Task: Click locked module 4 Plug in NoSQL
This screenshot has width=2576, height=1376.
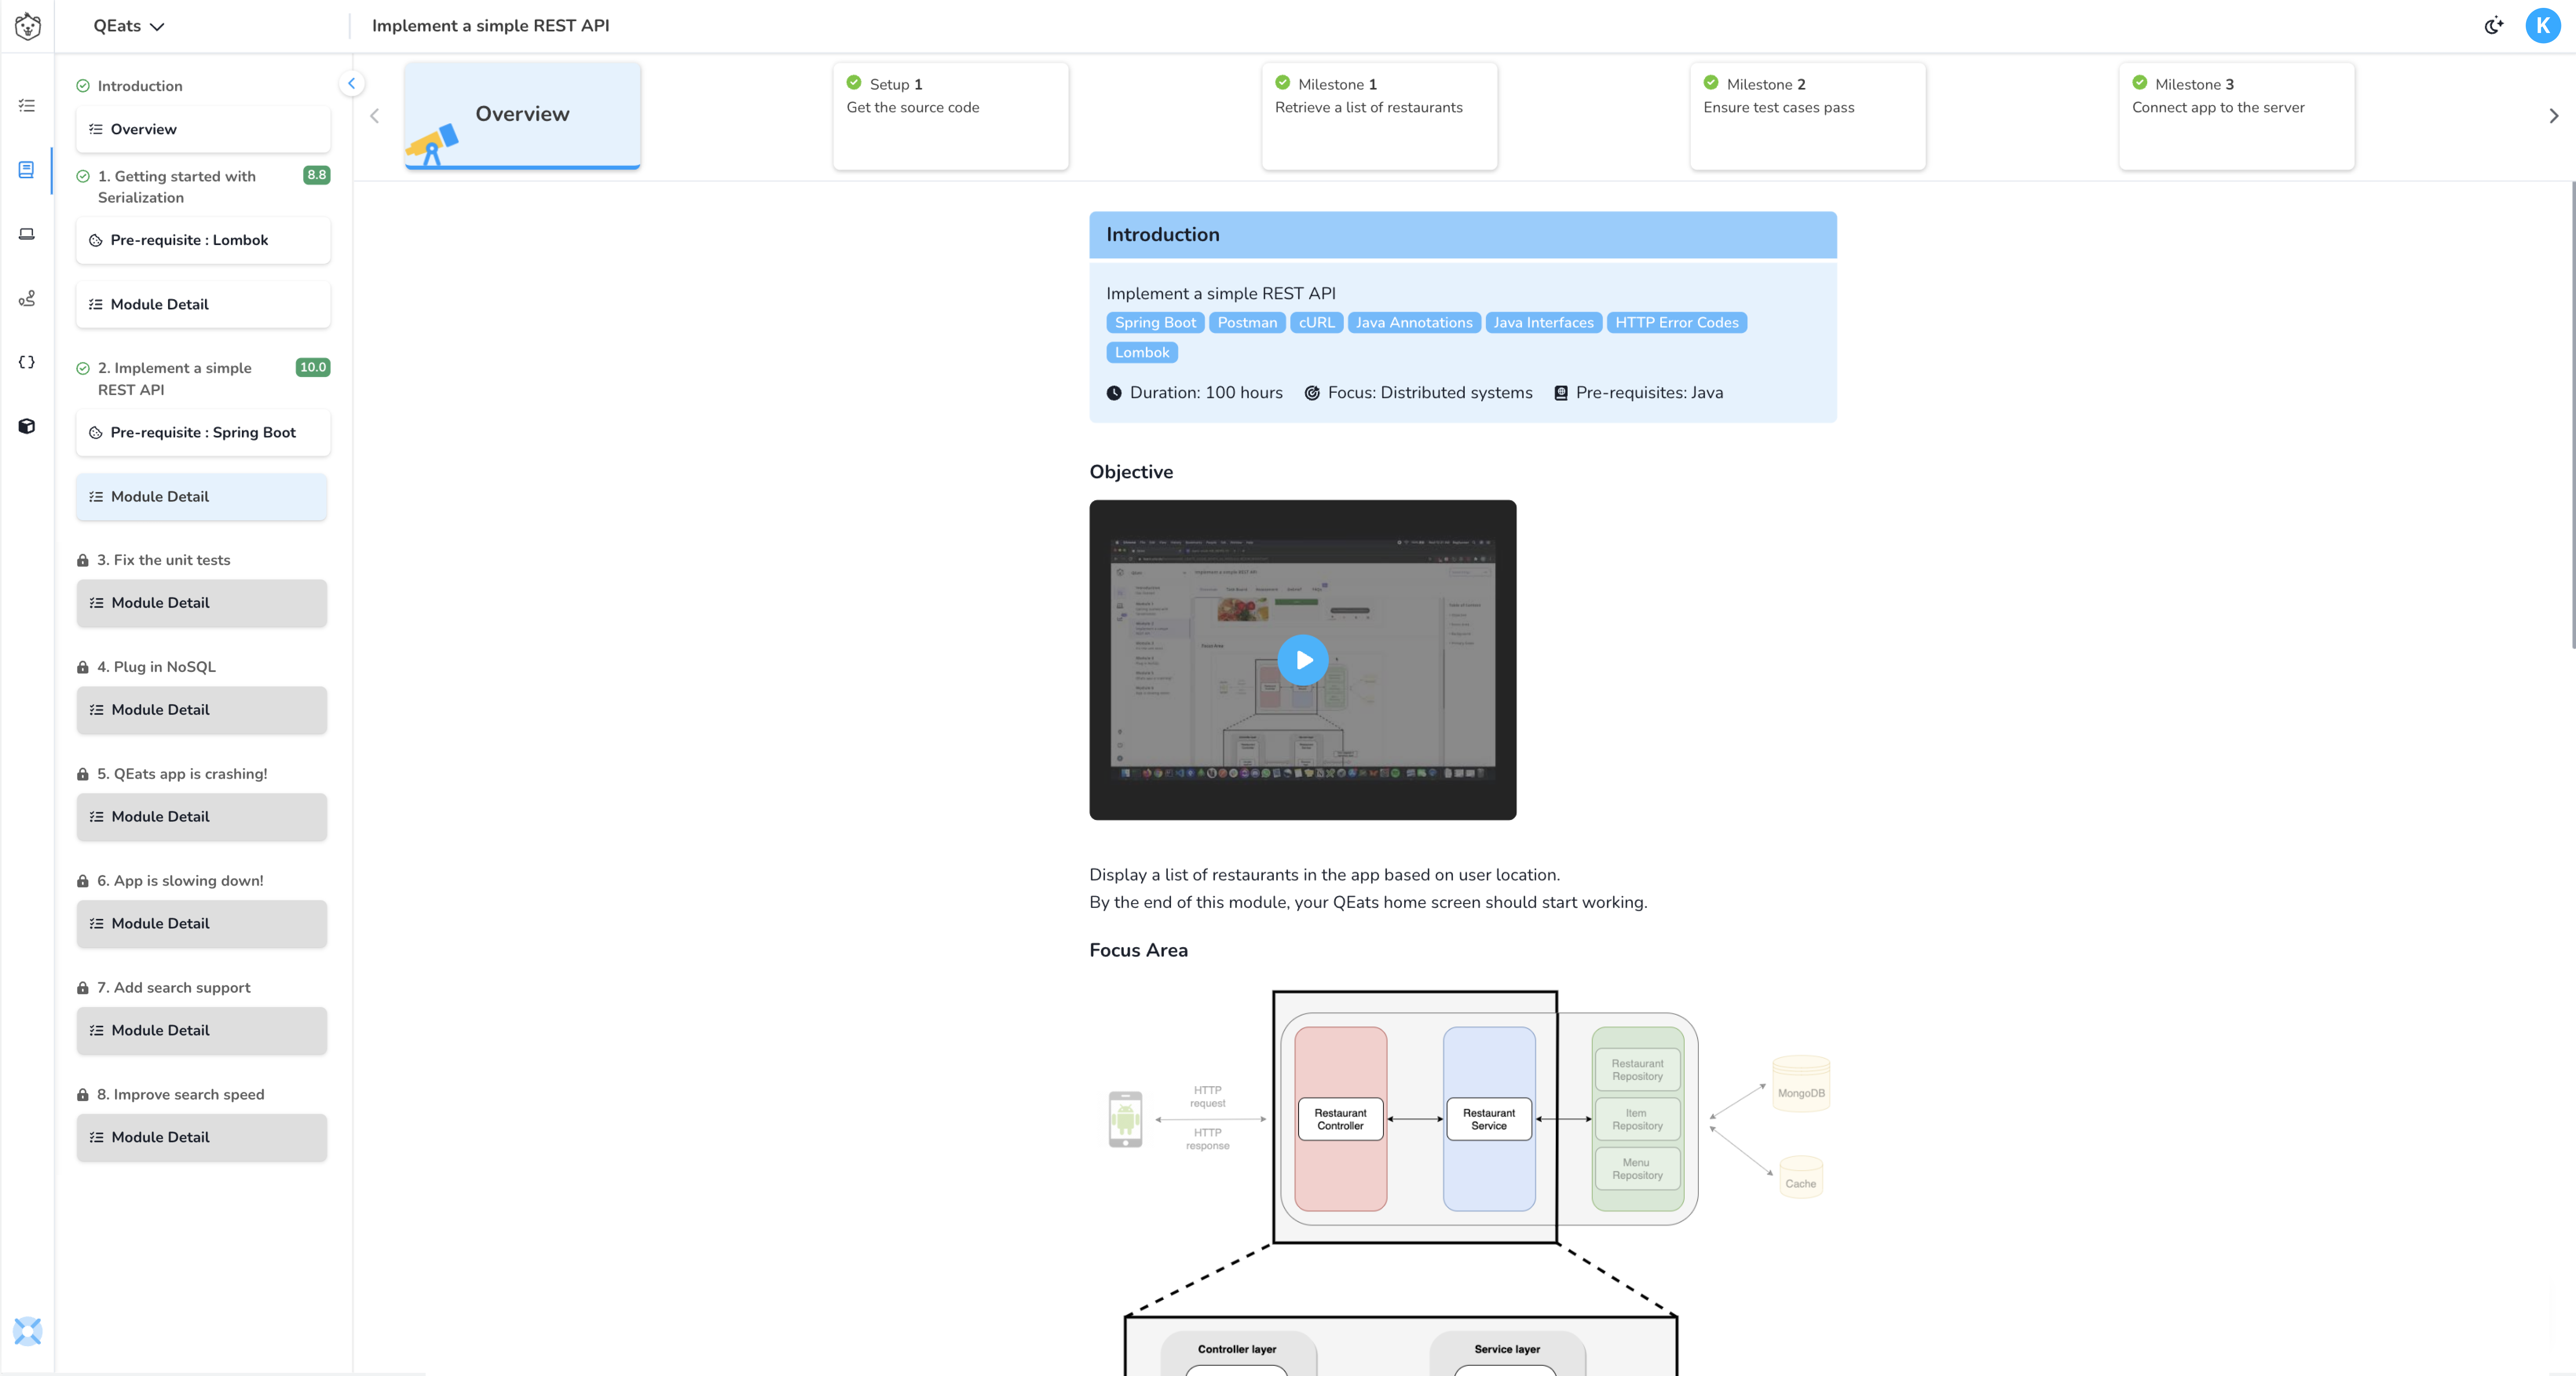Action: tap(156, 667)
